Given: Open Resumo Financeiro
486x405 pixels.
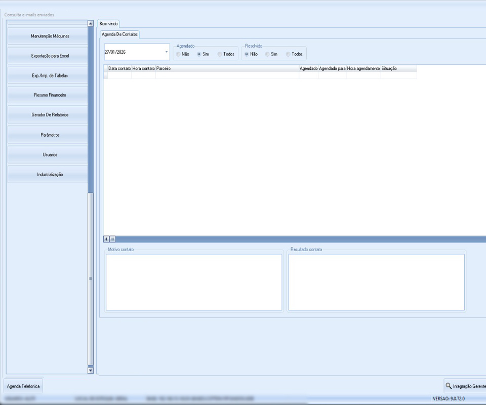Looking at the screenshot, I should [x=50, y=95].
